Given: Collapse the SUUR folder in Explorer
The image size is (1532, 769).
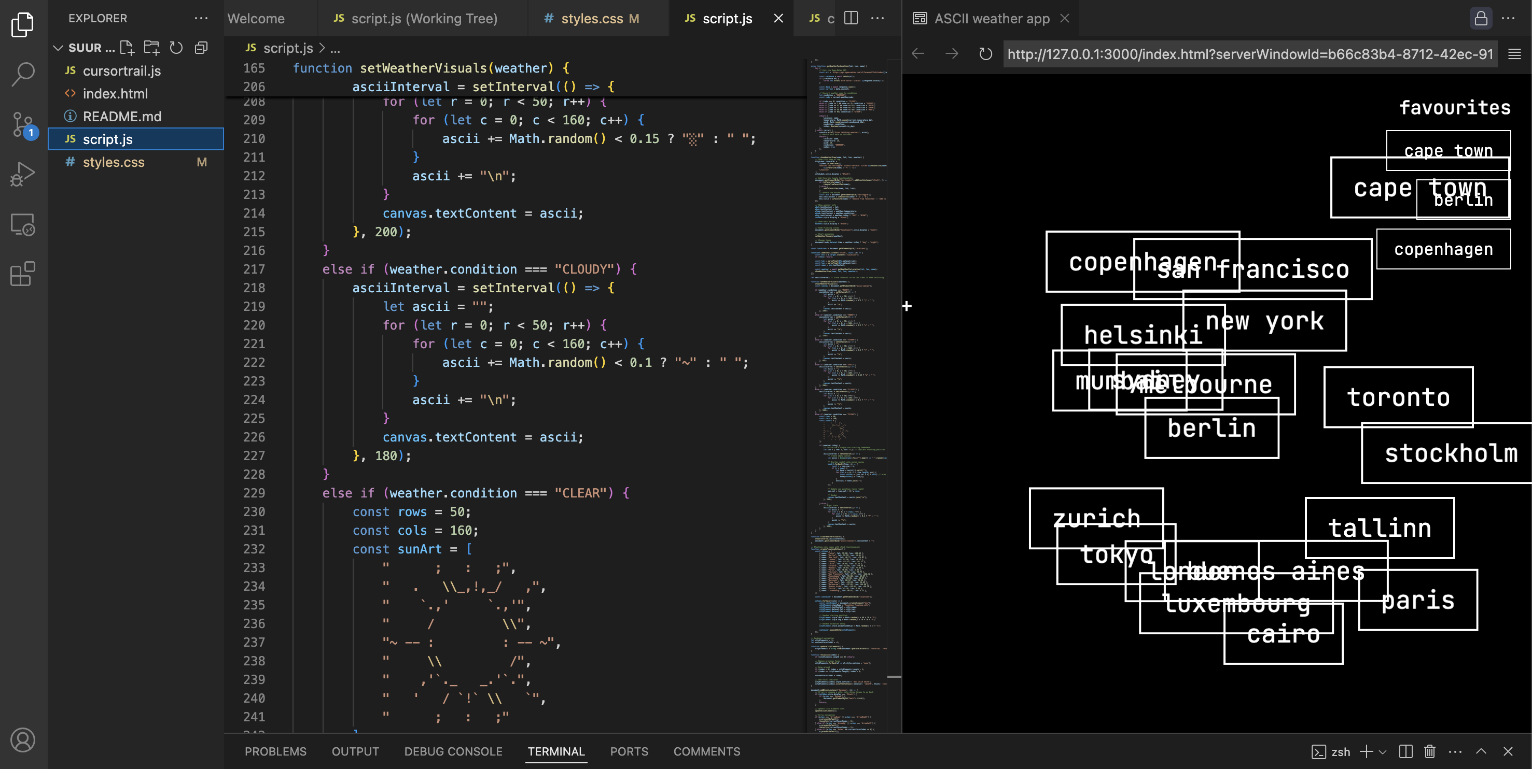Looking at the screenshot, I should click(58, 48).
